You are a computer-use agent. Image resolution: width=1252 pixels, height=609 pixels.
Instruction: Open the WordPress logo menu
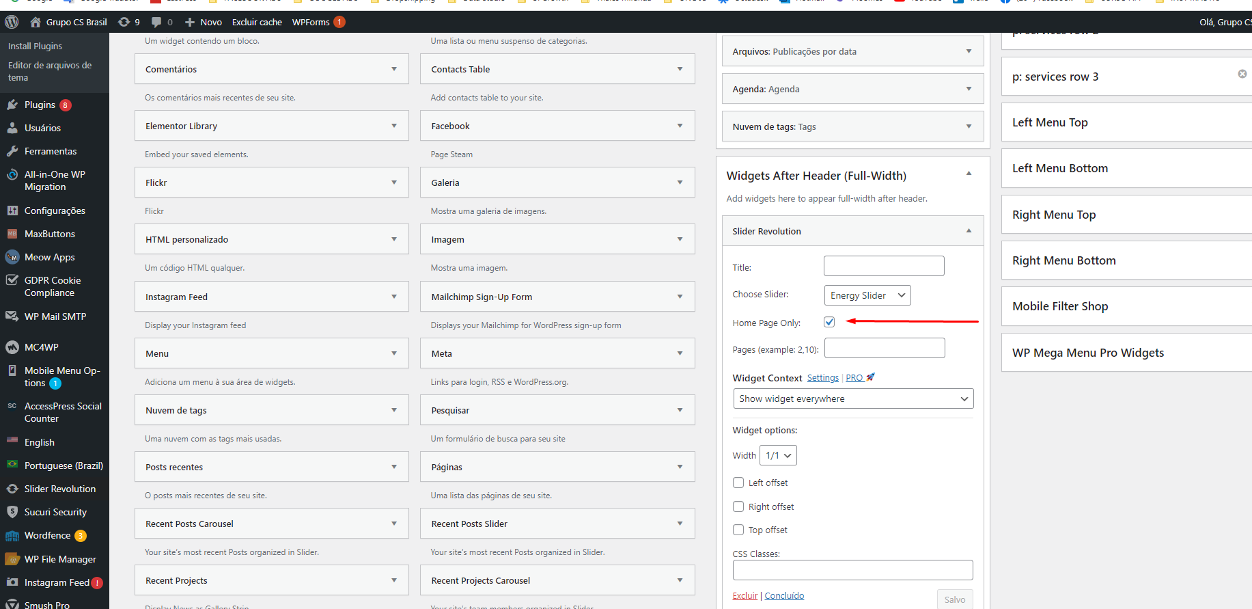(x=12, y=22)
